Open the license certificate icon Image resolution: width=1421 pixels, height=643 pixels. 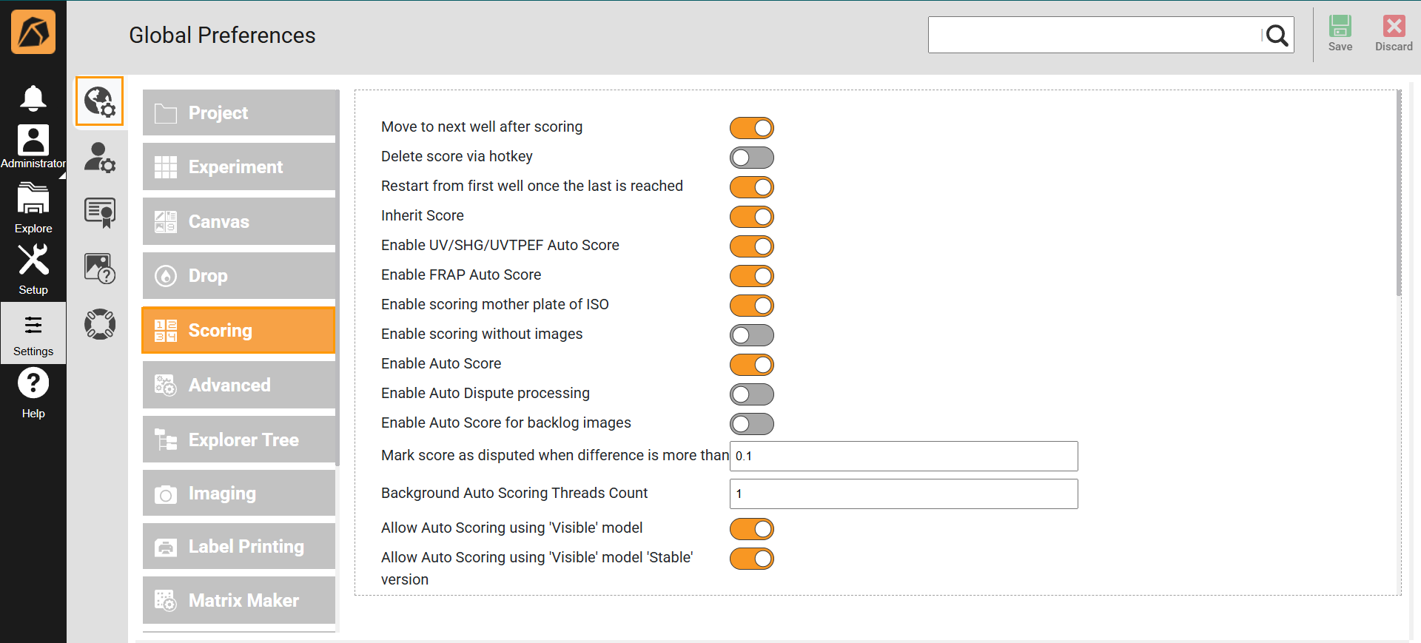tap(99, 213)
